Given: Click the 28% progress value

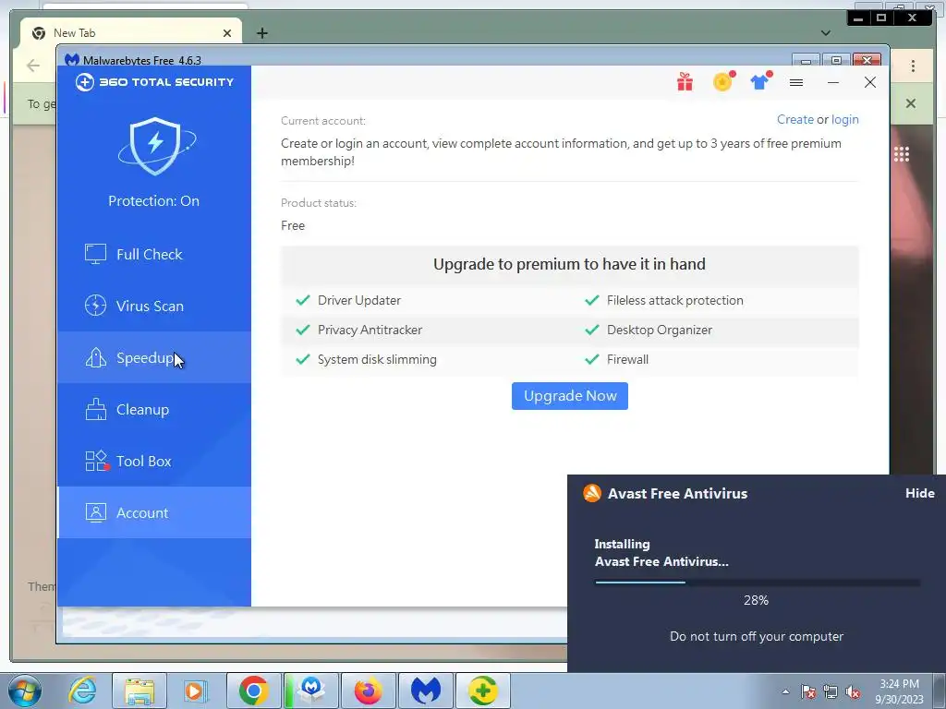Looking at the screenshot, I should tap(756, 600).
